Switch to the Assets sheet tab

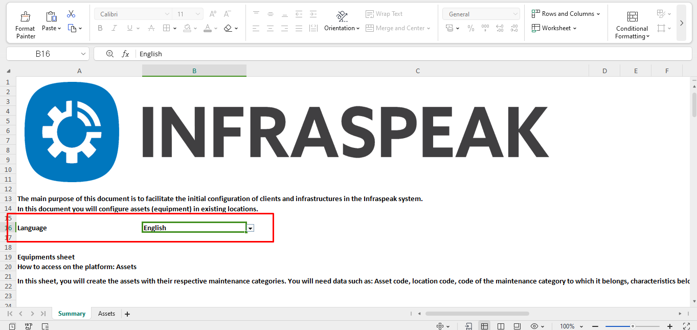(x=106, y=314)
